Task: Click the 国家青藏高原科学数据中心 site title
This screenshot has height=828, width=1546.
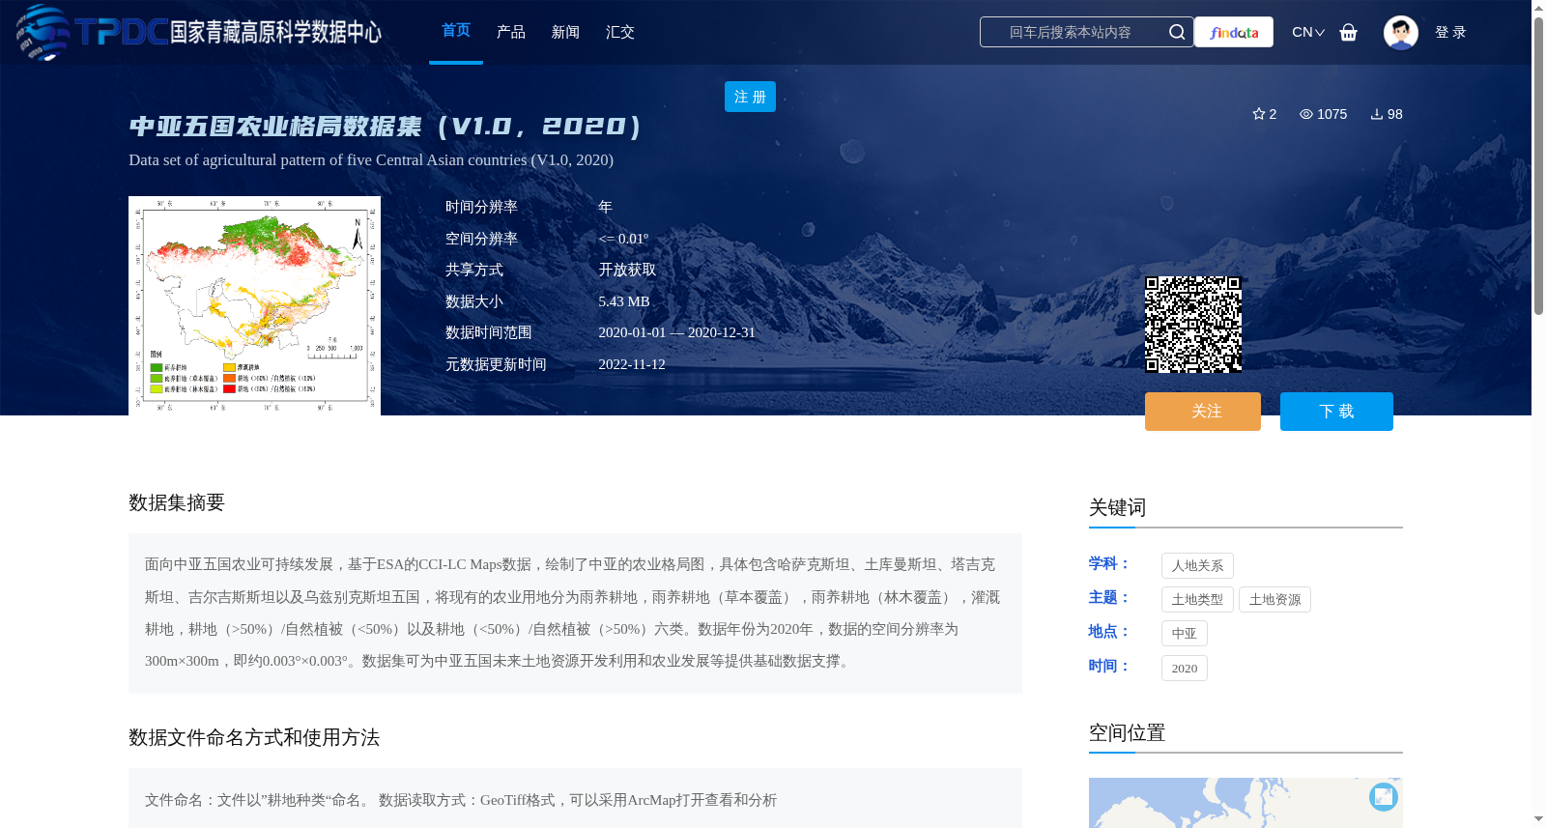Action: tap(275, 32)
